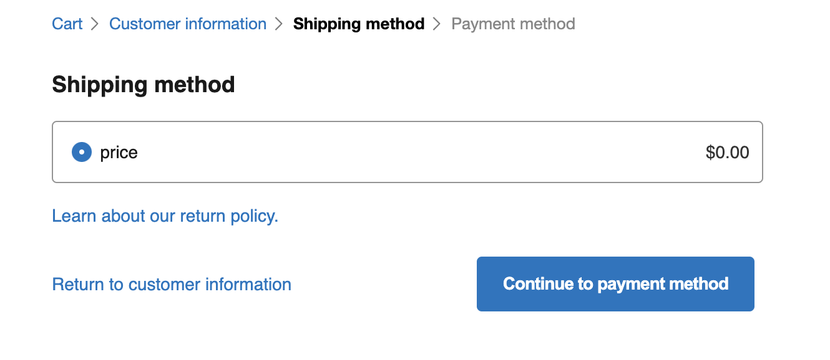Click the $0.00 price amount
Screen dimensions: 830x360
tap(727, 152)
